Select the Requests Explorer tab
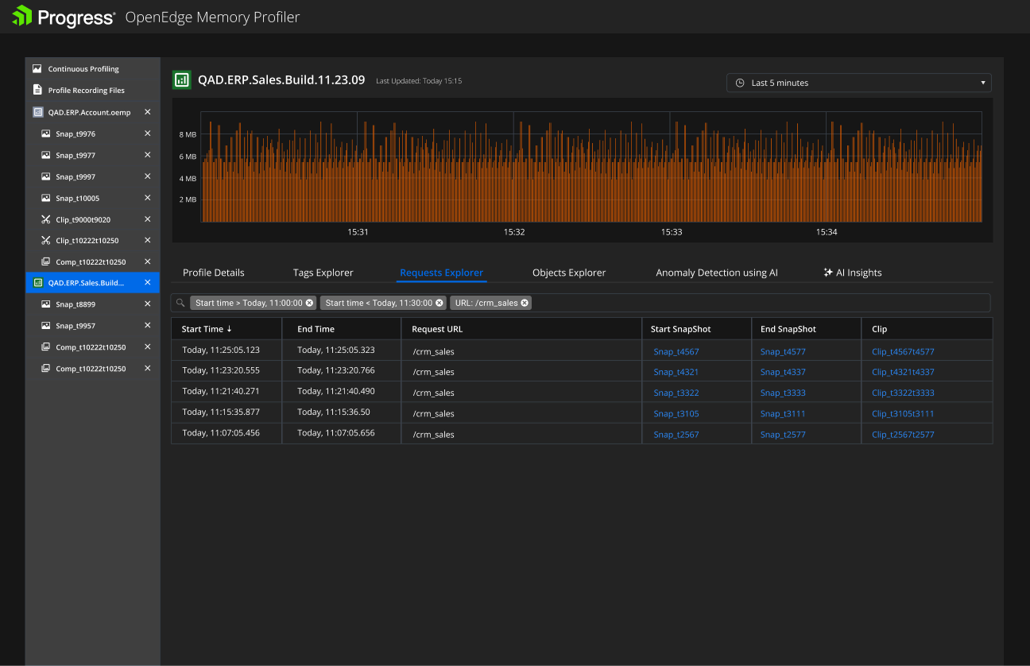This screenshot has height=666, width=1030. pos(442,273)
